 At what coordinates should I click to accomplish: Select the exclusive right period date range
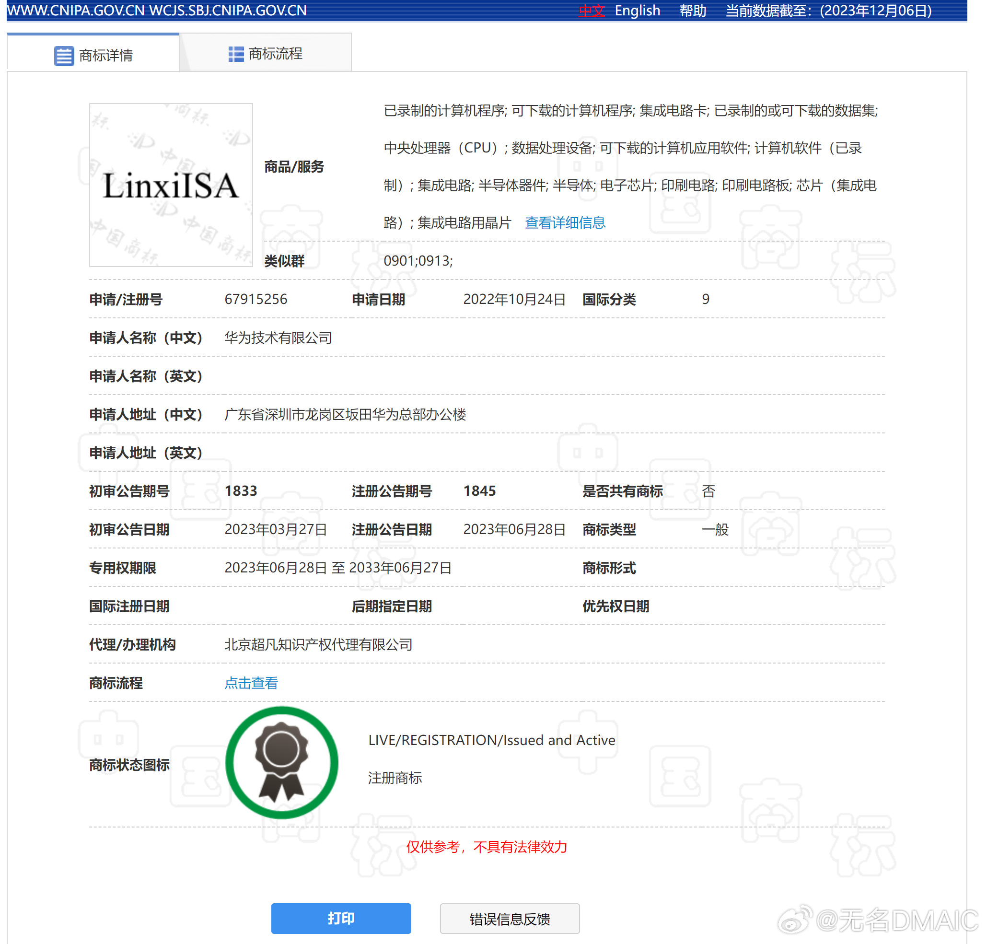[x=337, y=568]
